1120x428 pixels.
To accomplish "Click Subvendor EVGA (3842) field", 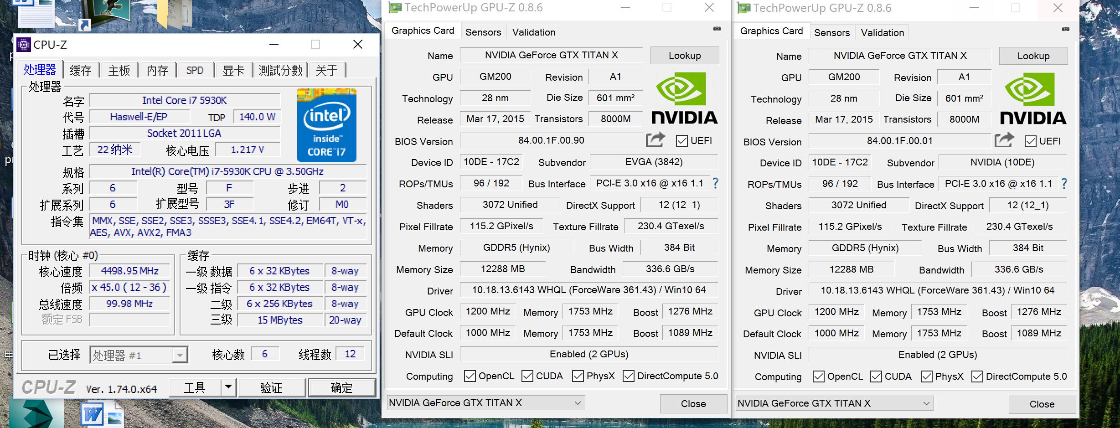I will click(x=654, y=162).
